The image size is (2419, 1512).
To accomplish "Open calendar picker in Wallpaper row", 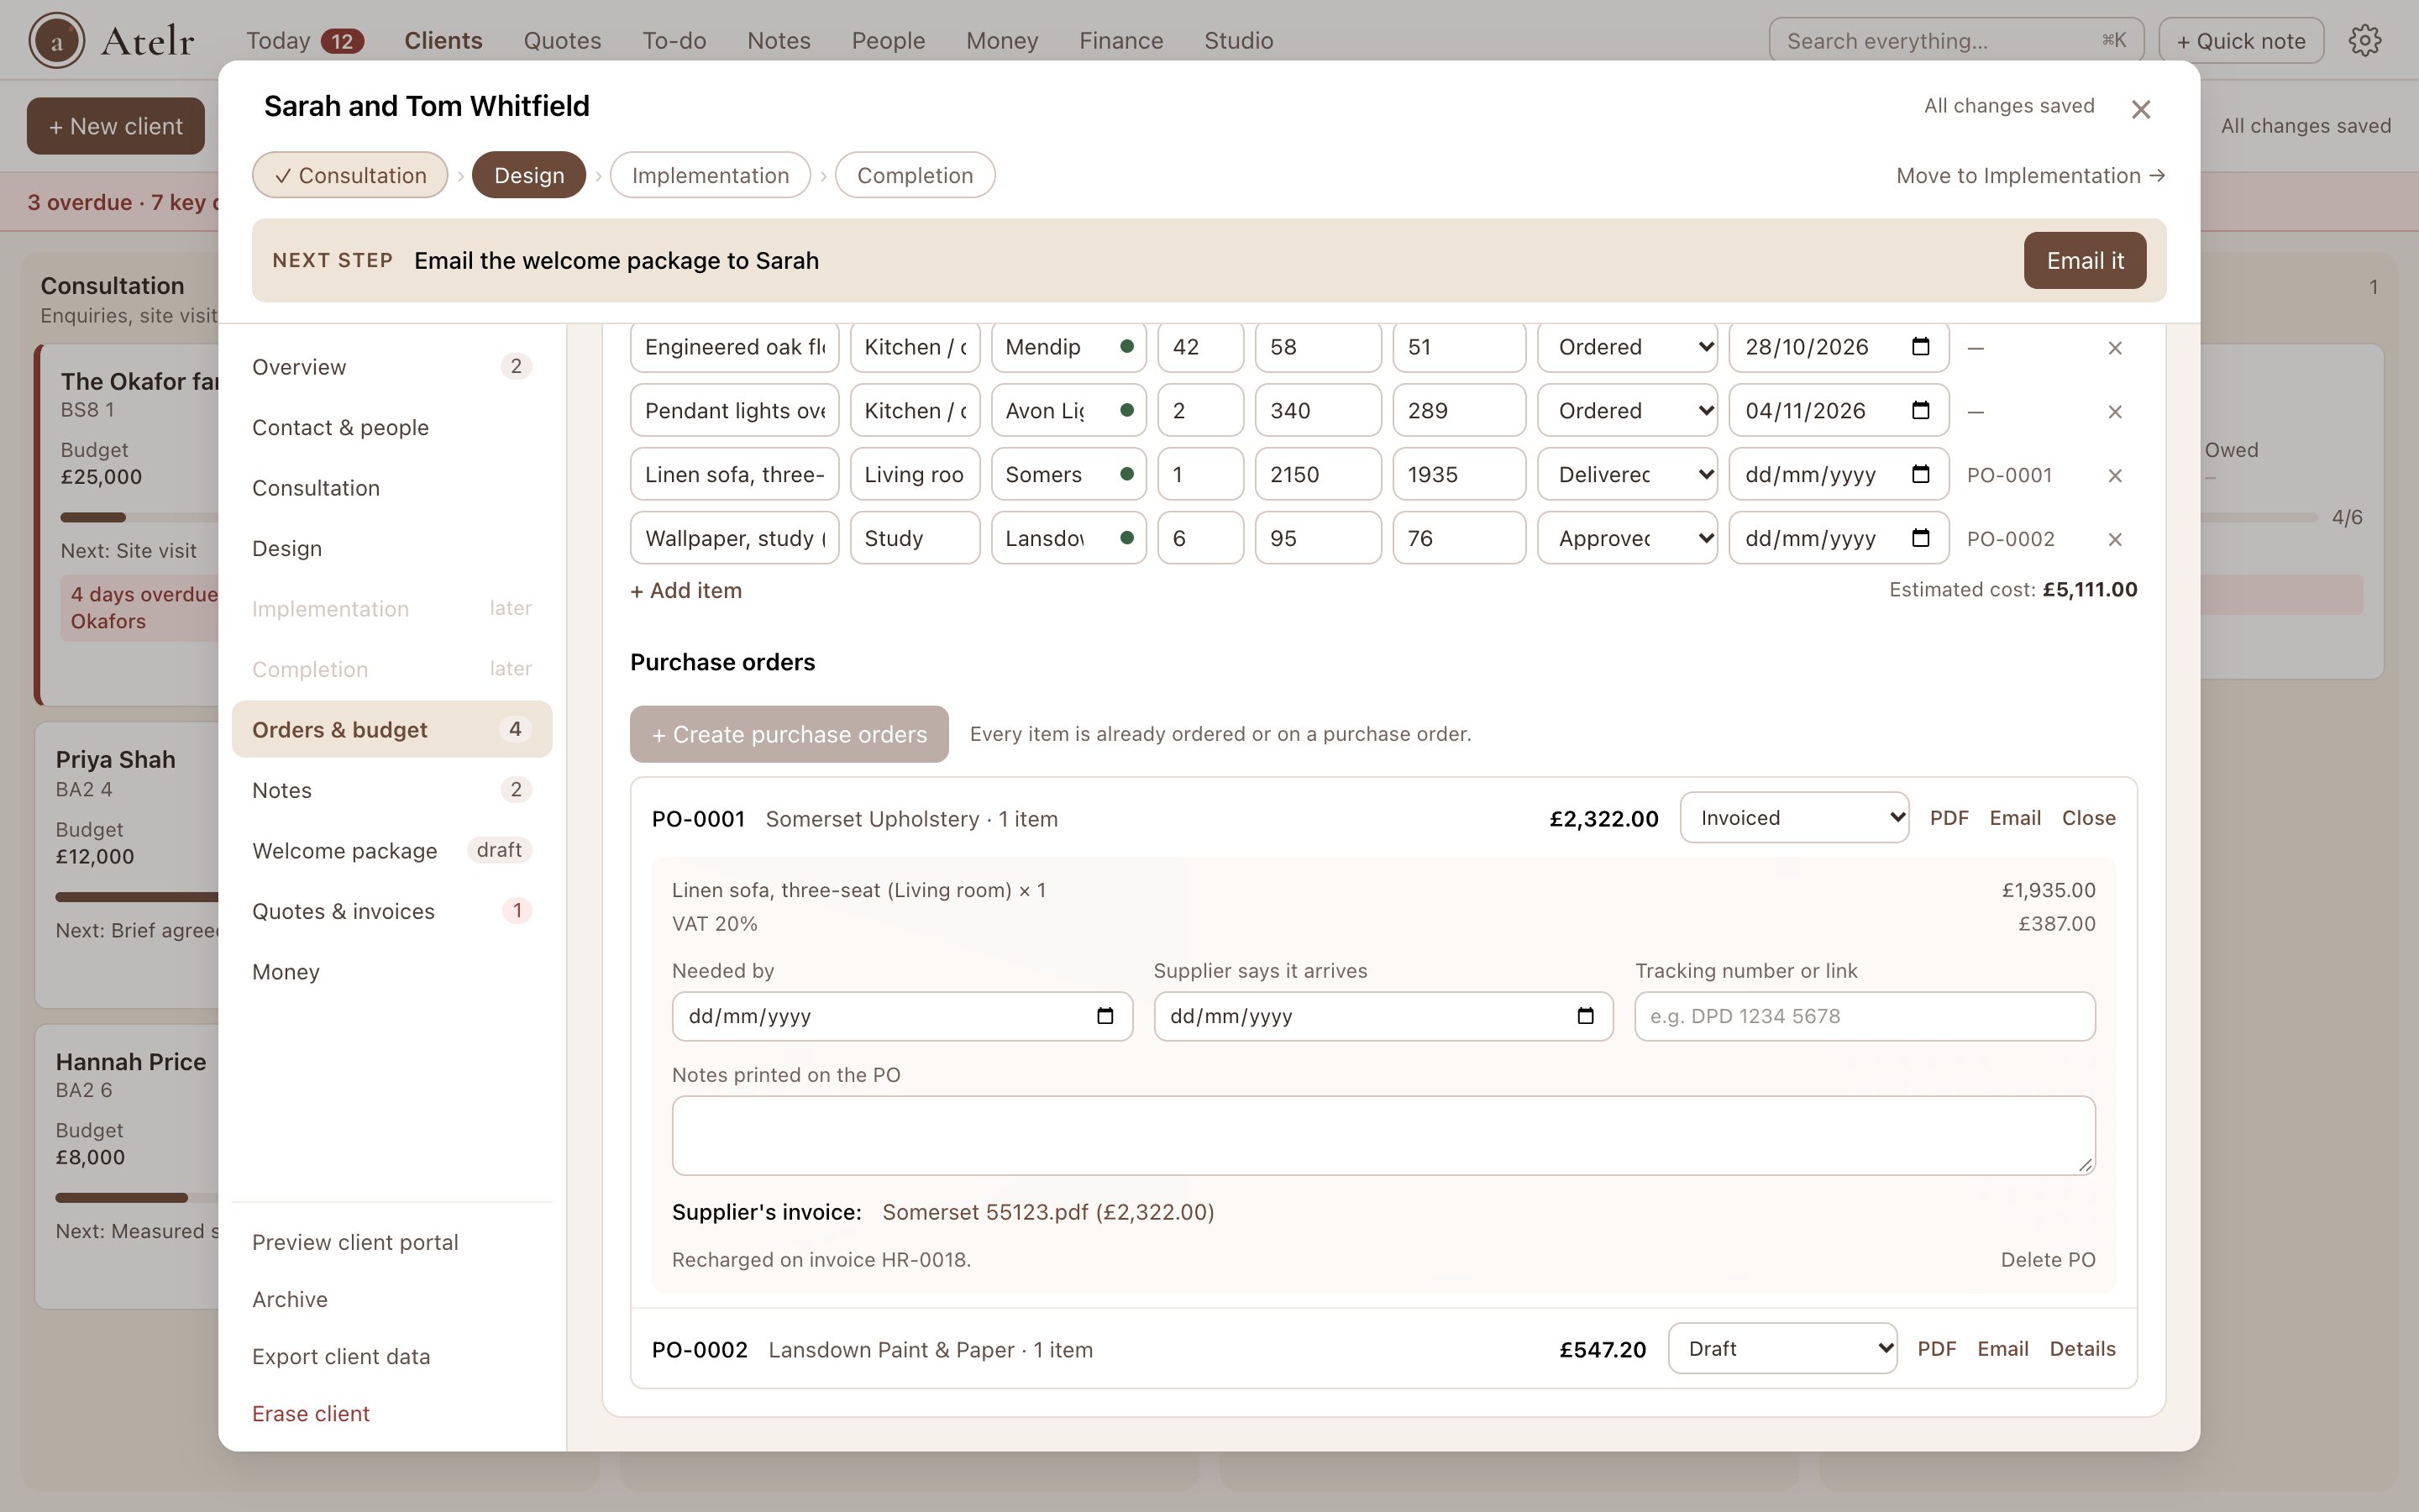I will click(1920, 539).
